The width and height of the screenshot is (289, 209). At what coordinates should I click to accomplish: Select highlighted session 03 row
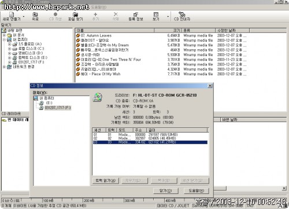click(150, 142)
